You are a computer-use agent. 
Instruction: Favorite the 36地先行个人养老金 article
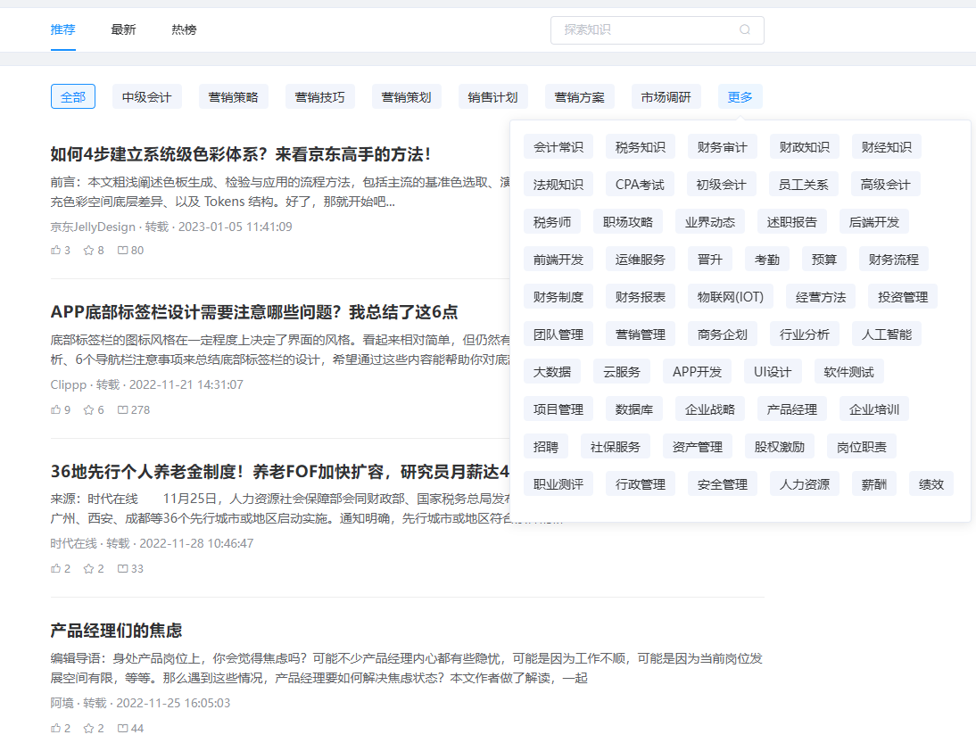[x=88, y=568]
